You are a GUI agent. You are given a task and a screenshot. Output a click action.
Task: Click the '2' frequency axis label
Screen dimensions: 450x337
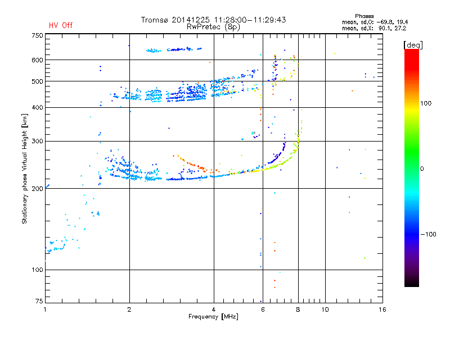[x=129, y=309]
